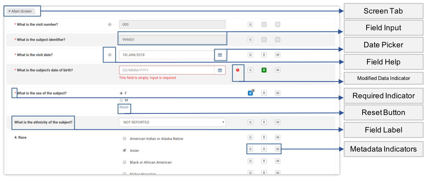Screen dimensions: 436x183
Task: Click Q indicator on ethnicity row
Action: 250,122
